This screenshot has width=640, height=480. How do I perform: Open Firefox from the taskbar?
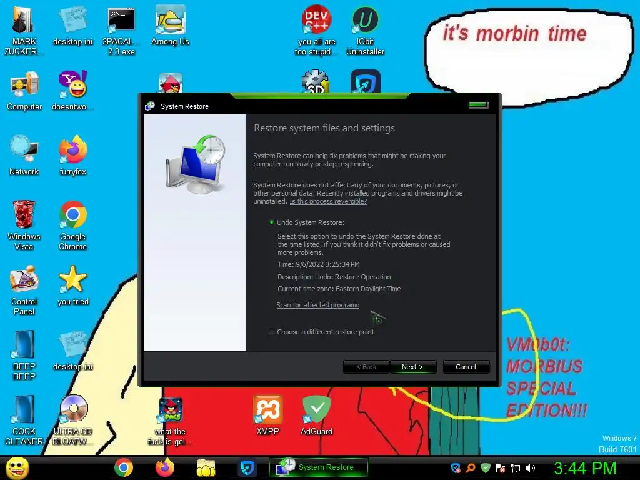(164, 467)
